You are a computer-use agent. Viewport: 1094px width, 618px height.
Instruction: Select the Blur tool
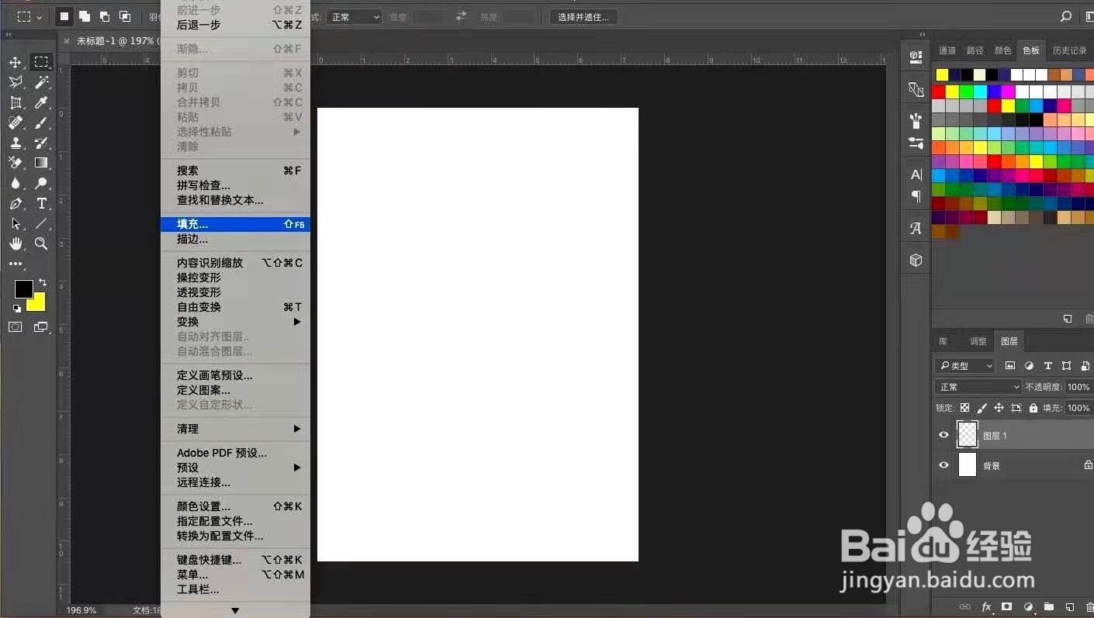click(x=16, y=183)
